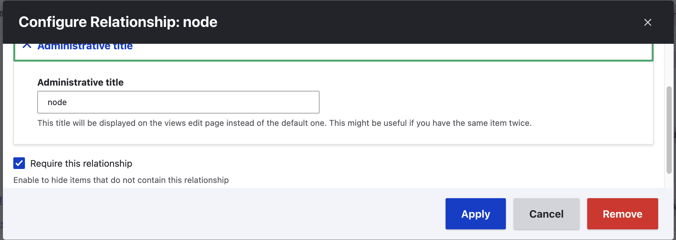Image resolution: width=676 pixels, height=240 pixels.
Task: Close the Configure Relationship dialog
Action: [x=647, y=22]
